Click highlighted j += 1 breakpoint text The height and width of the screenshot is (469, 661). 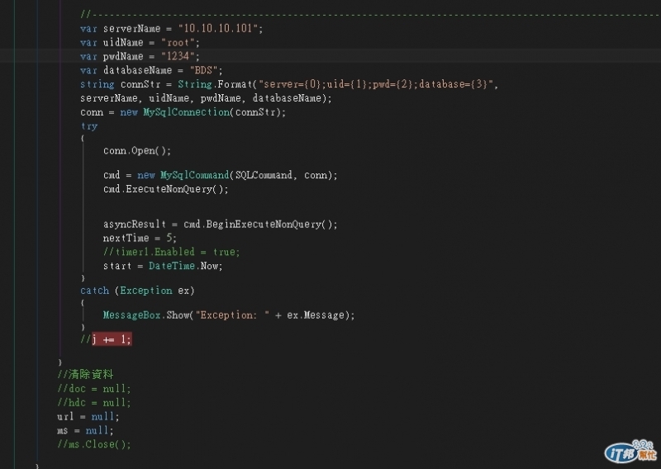pyautogui.click(x=112, y=339)
